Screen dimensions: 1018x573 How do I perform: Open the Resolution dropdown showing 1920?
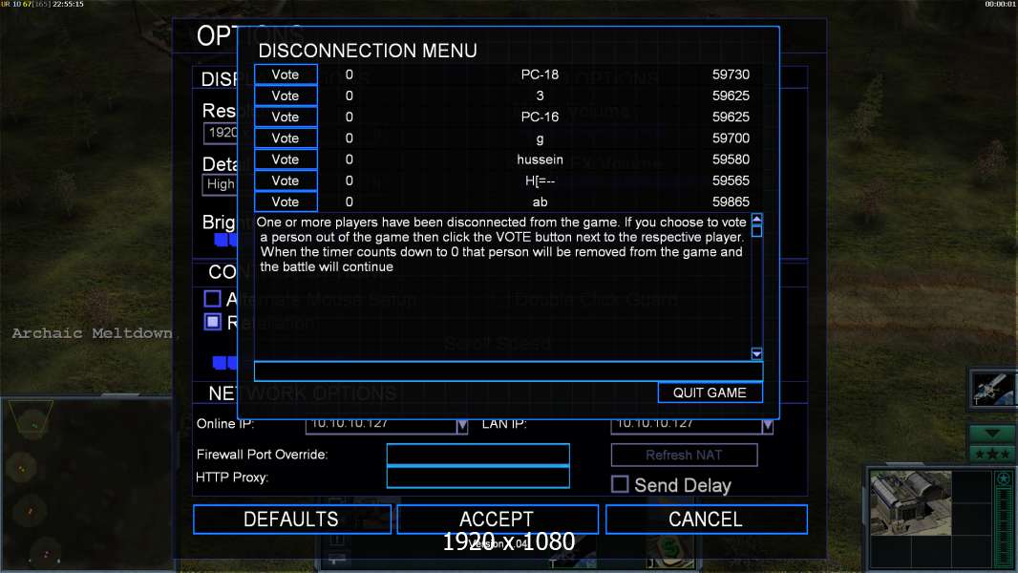(221, 133)
